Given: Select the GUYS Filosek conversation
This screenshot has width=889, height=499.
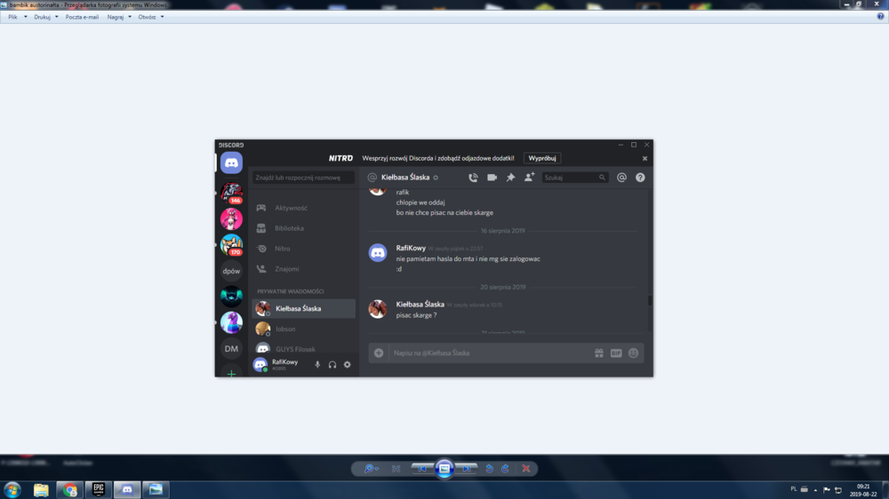Looking at the screenshot, I should [303, 349].
